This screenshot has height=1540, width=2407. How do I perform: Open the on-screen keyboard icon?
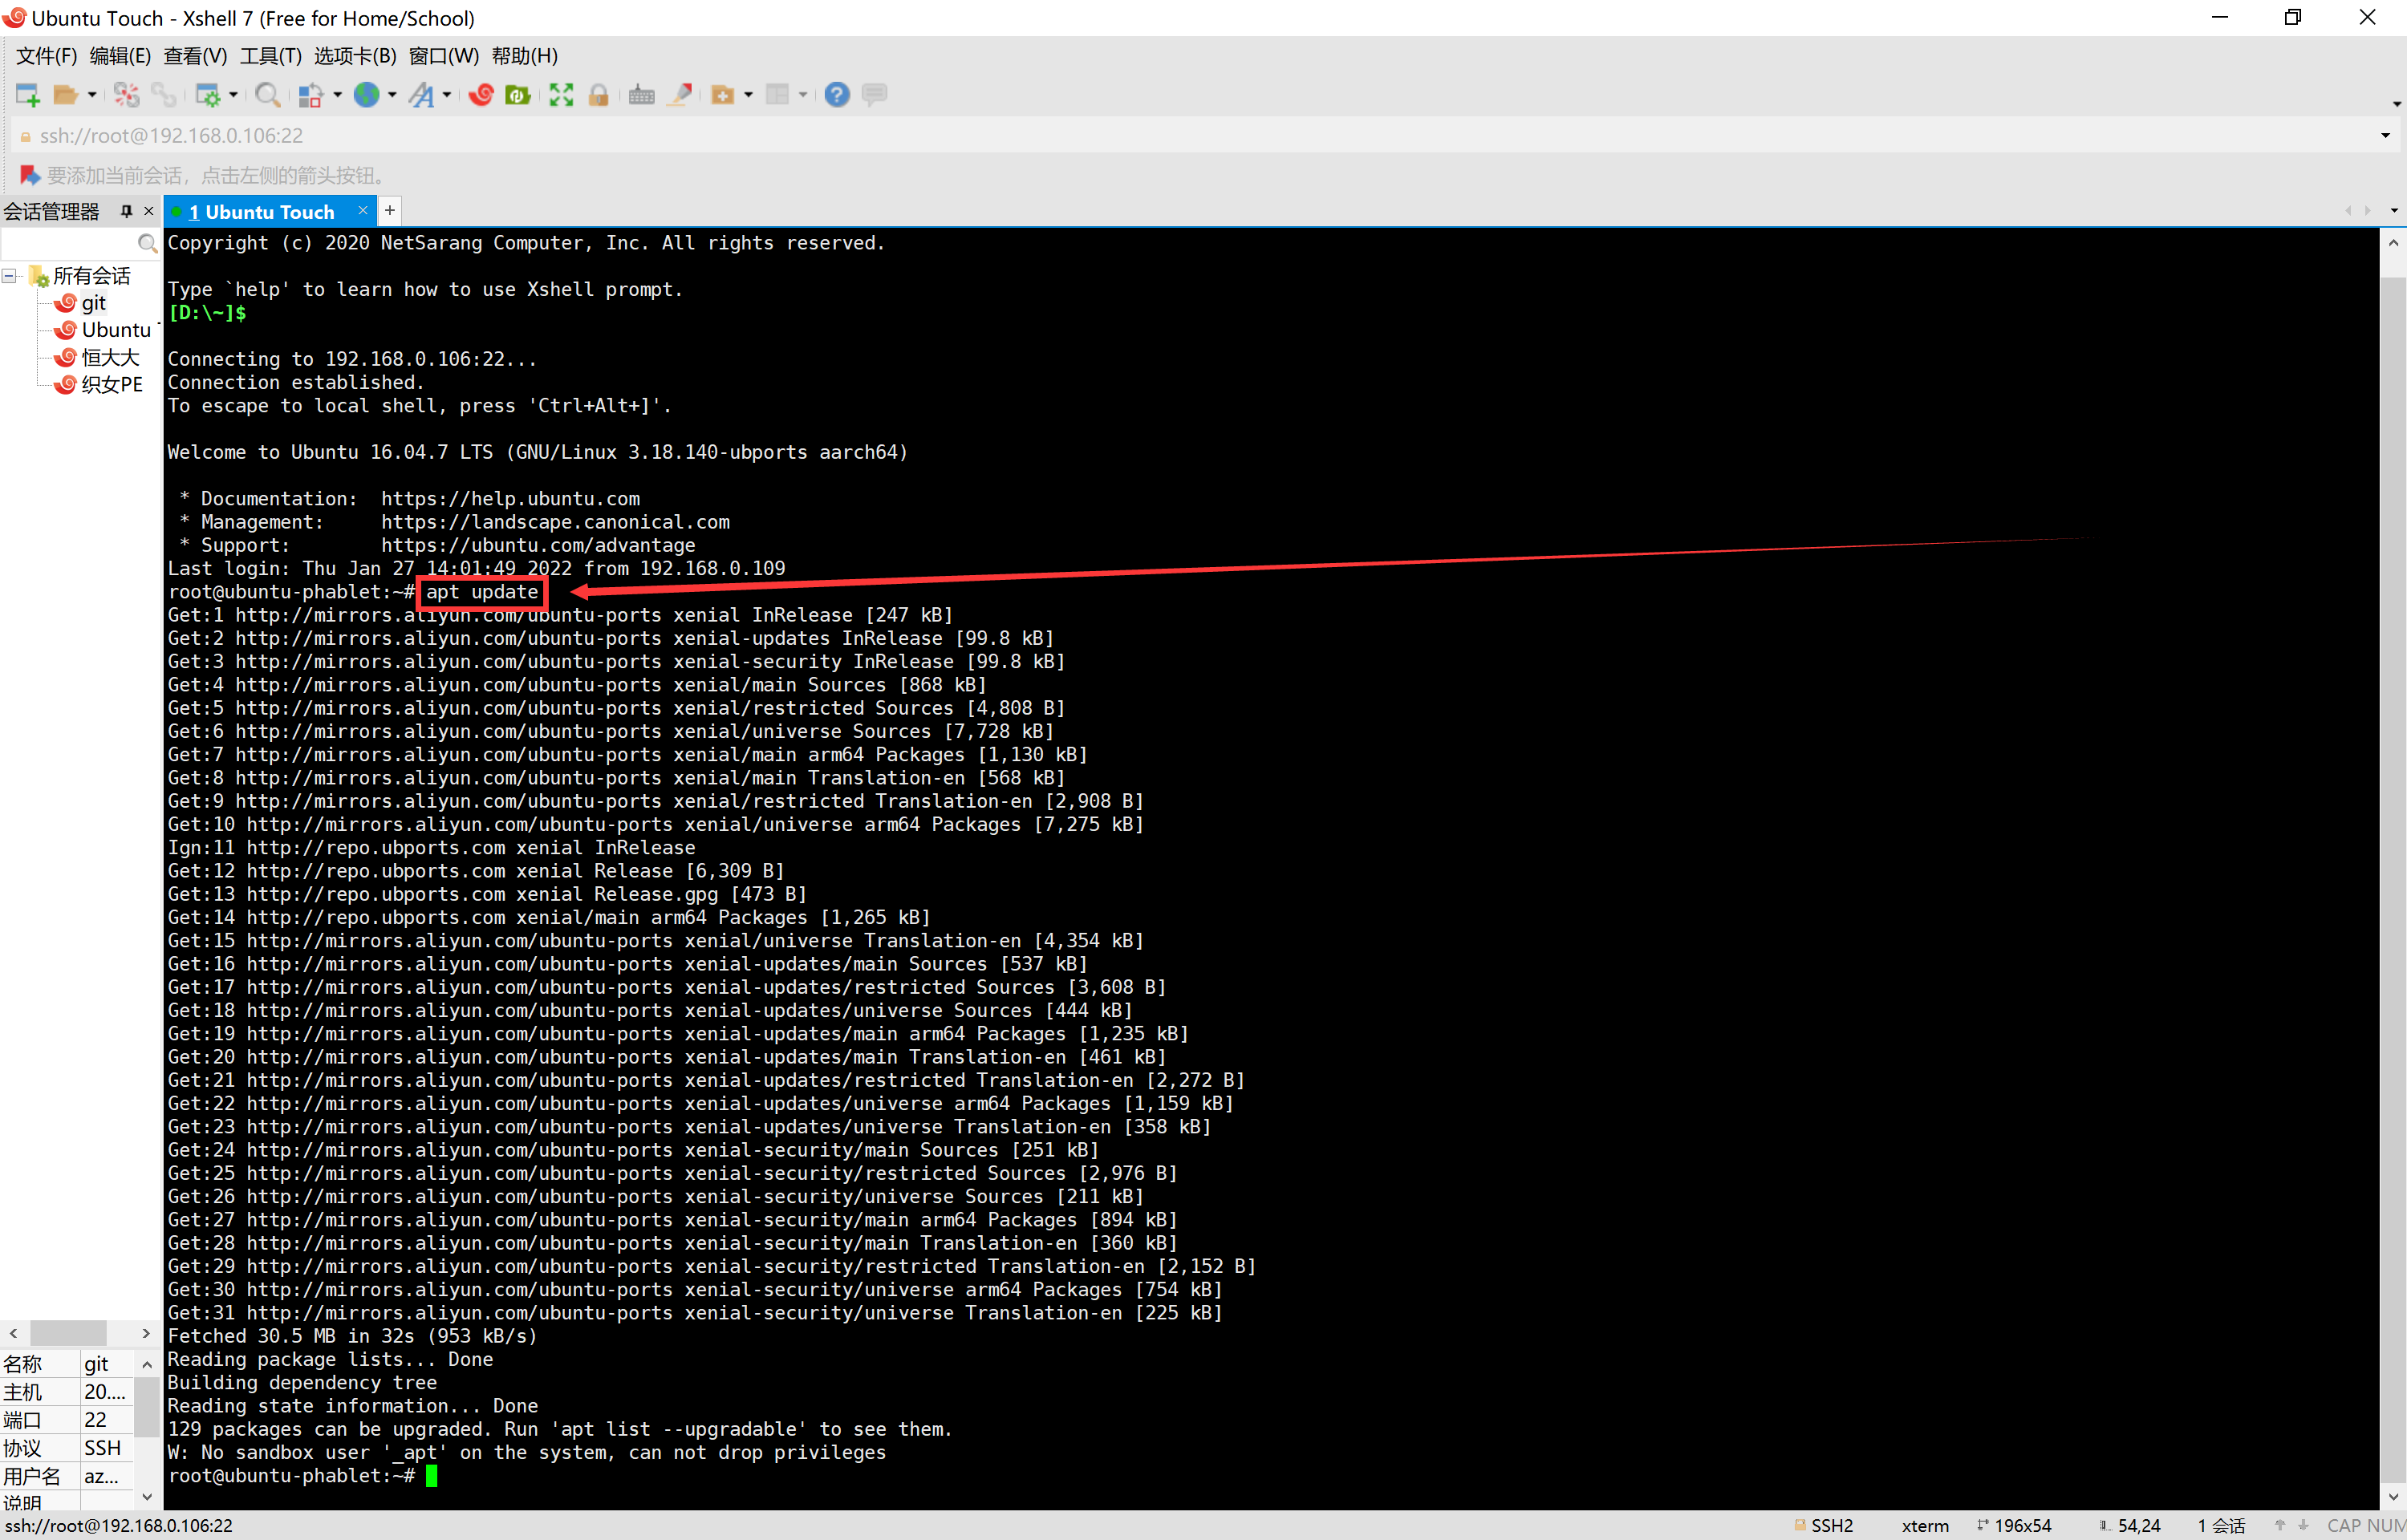(x=640, y=94)
